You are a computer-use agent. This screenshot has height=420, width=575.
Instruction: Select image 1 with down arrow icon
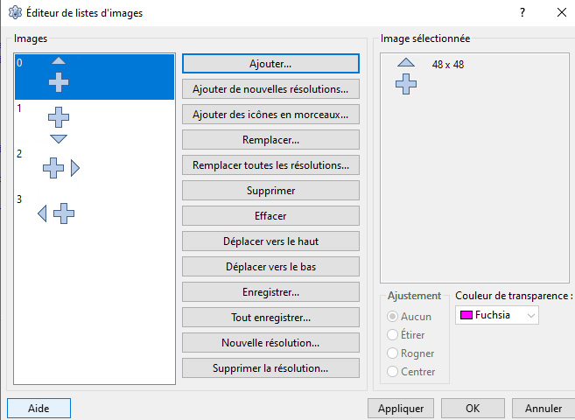pos(59,124)
